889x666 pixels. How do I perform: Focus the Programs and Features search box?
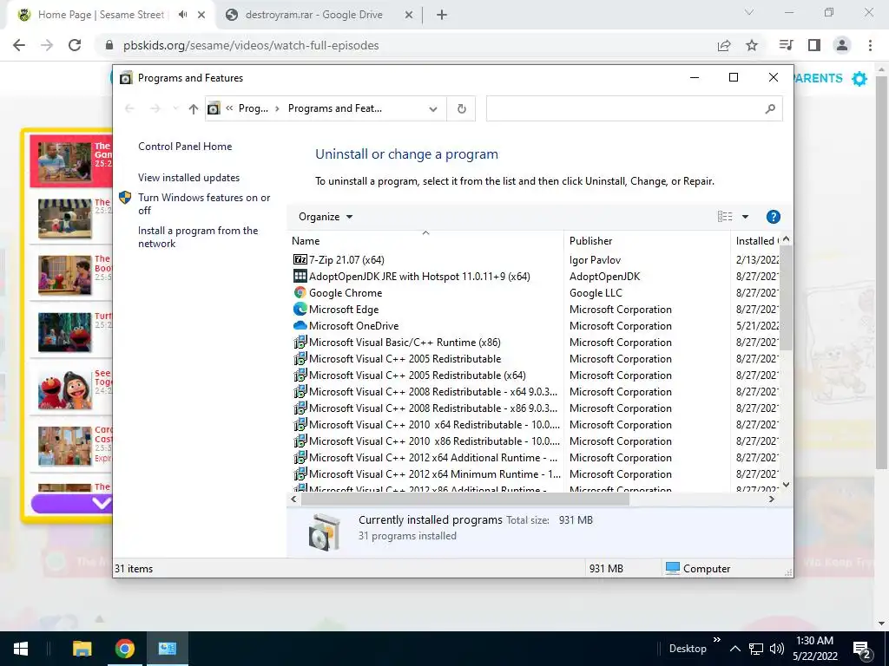634,108
